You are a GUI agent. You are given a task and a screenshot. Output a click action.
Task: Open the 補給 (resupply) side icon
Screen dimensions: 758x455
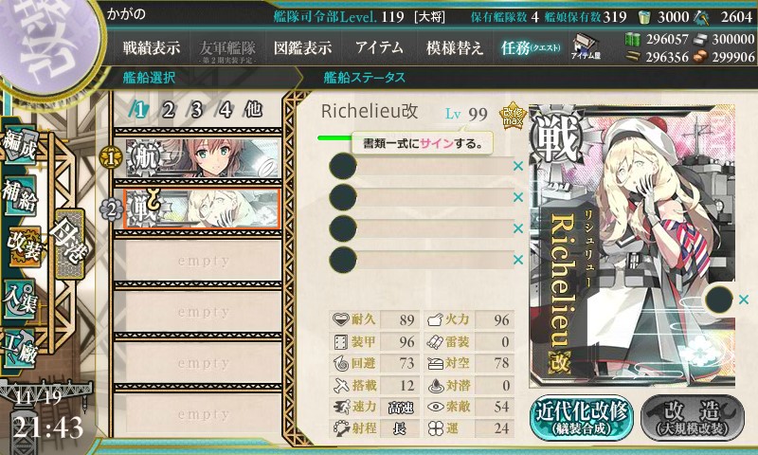(21, 195)
